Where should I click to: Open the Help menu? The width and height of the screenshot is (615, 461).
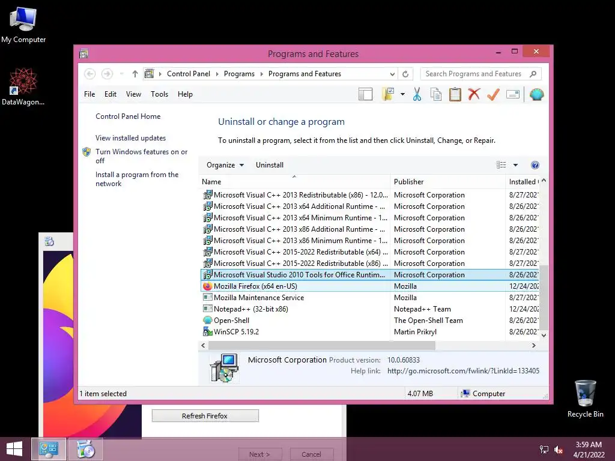point(185,94)
